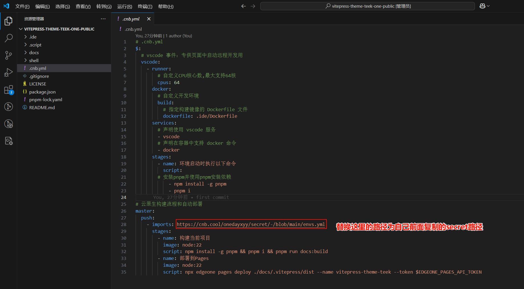The image size is (524, 289).
Task: Open the 终端(T) menu
Action: click(145, 6)
